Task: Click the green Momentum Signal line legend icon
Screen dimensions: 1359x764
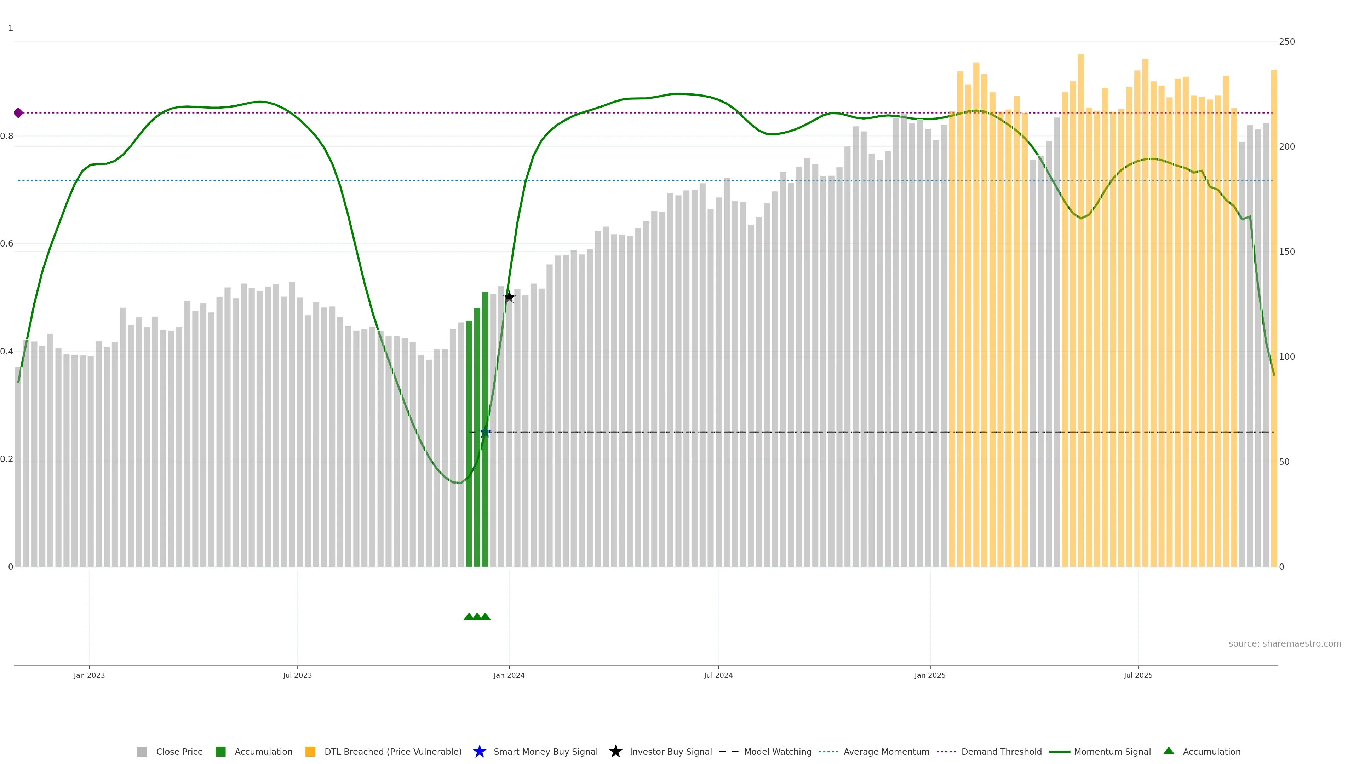Action: click(x=1059, y=751)
